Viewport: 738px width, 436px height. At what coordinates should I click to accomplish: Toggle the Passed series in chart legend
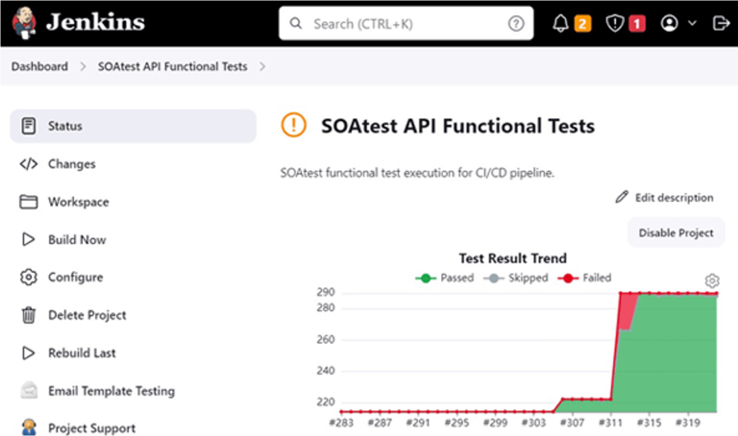click(x=445, y=278)
